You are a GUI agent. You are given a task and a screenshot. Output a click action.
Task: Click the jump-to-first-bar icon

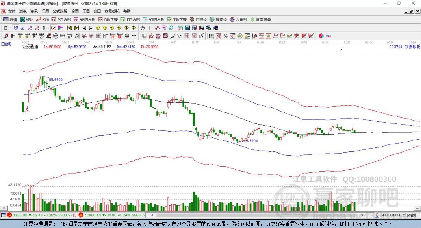[x=69, y=28]
